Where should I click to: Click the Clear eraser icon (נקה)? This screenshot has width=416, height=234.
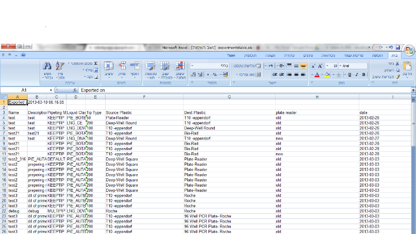click(x=96, y=77)
